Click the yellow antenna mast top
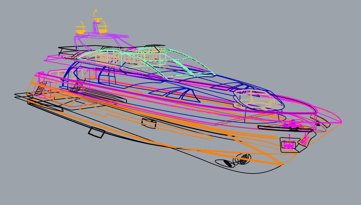The width and height of the screenshot is (361, 205). (95, 12)
